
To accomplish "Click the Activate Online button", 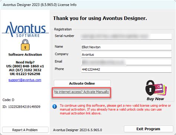I will pyautogui.click(x=82, y=84).
